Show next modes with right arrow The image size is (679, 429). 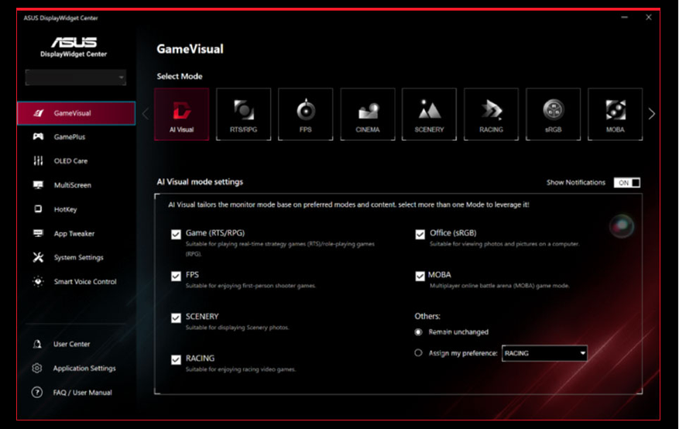tap(652, 114)
